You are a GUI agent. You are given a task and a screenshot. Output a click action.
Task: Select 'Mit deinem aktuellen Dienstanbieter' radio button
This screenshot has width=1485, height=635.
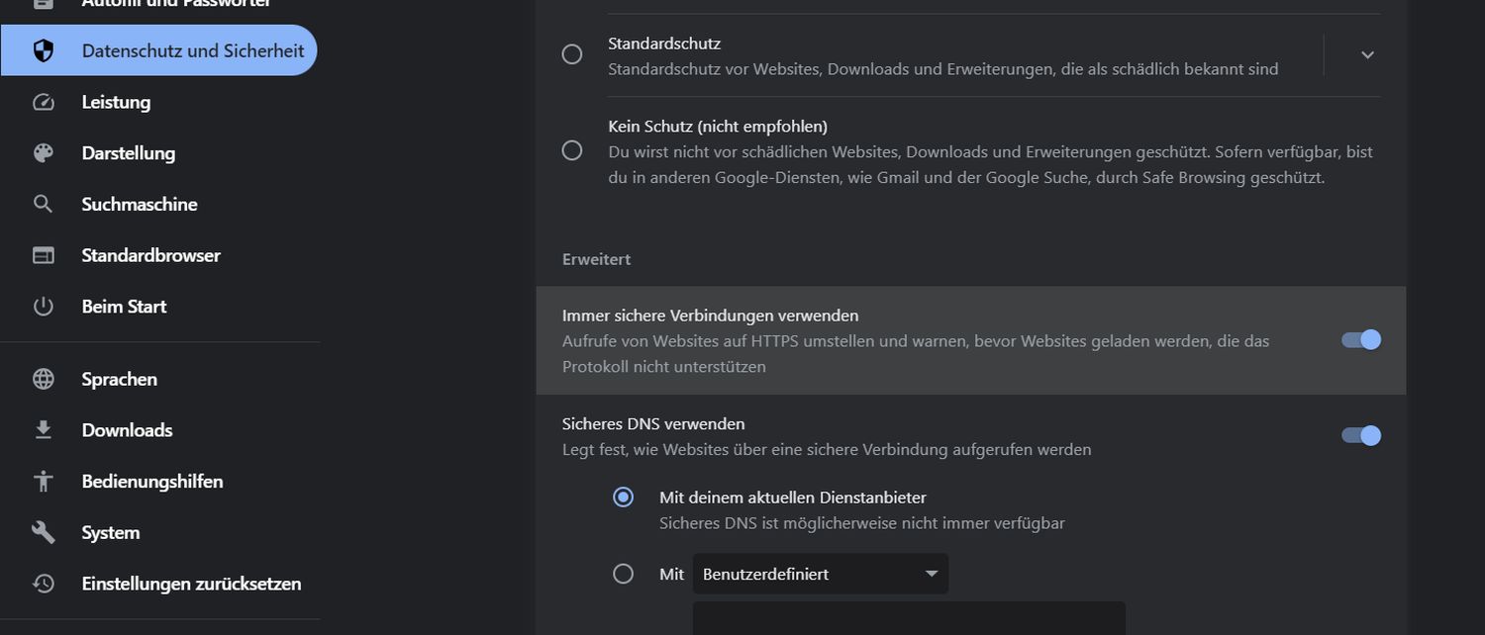pos(623,498)
